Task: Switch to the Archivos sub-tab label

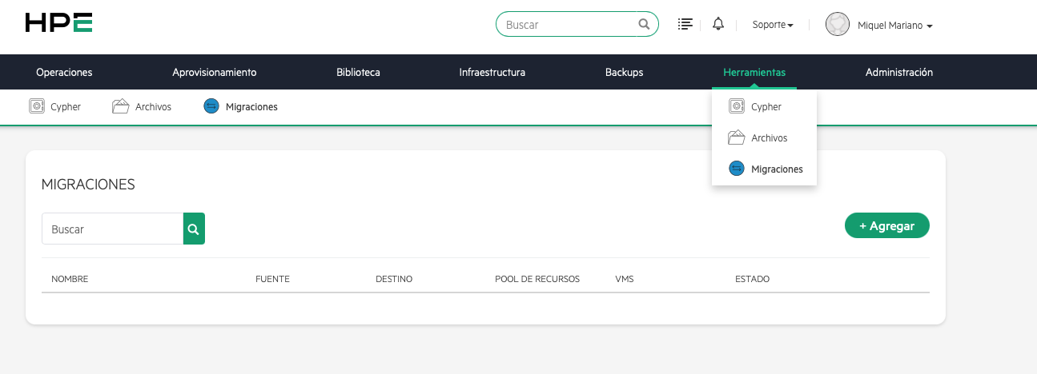Action: pyautogui.click(x=154, y=106)
